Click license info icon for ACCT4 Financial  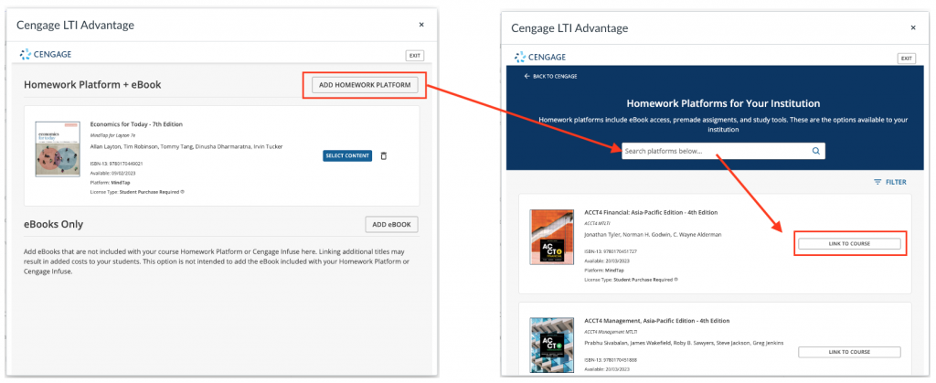click(x=676, y=279)
